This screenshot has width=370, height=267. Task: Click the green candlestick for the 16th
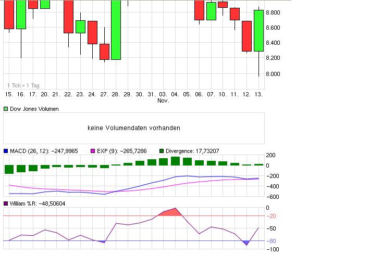[21, 15]
